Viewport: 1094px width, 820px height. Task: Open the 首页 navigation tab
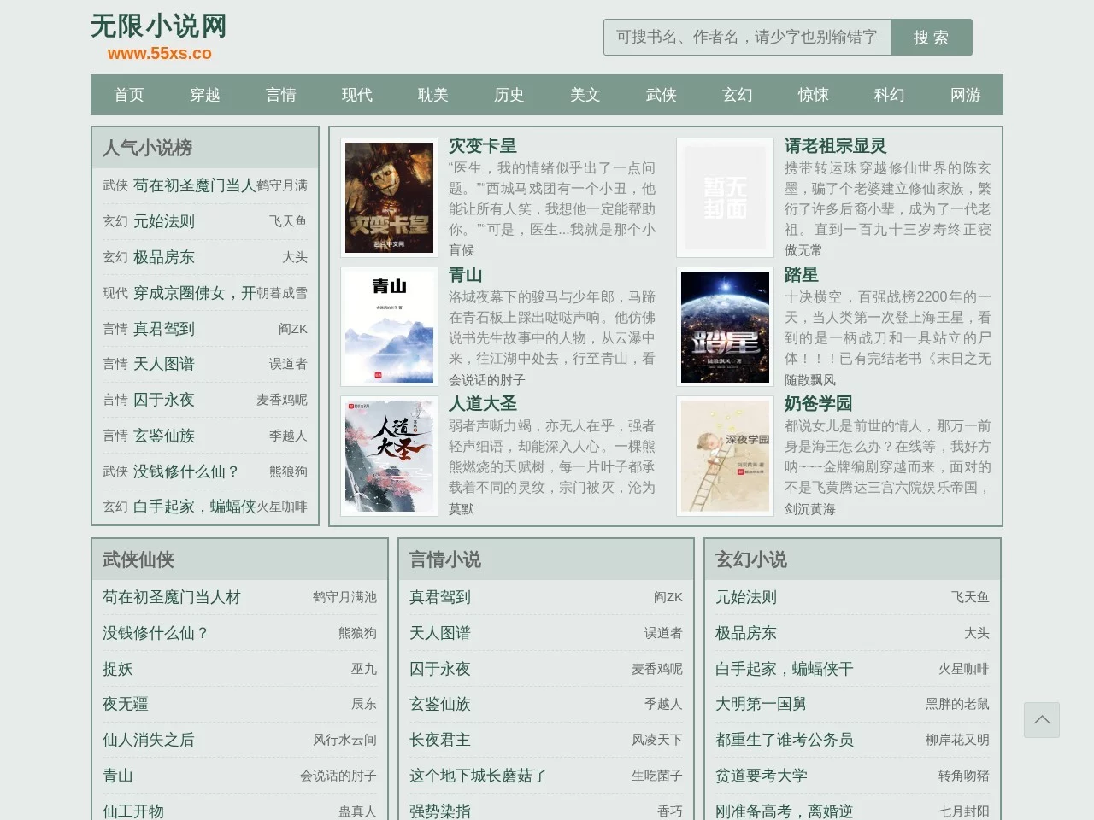coord(128,95)
